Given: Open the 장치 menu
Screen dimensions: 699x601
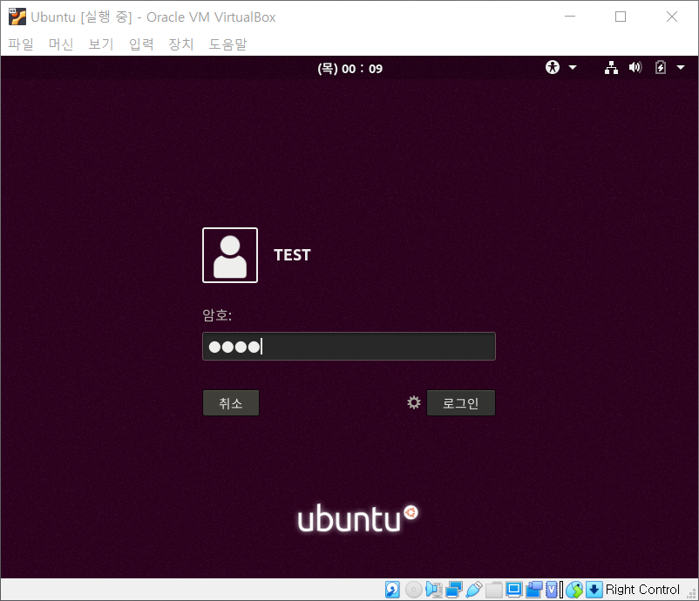Looking at the screenshot, I should [181, 44].
